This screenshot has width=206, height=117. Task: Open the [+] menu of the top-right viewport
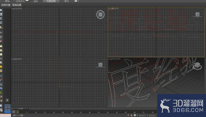pyautogui.click(x=109, y=9)
